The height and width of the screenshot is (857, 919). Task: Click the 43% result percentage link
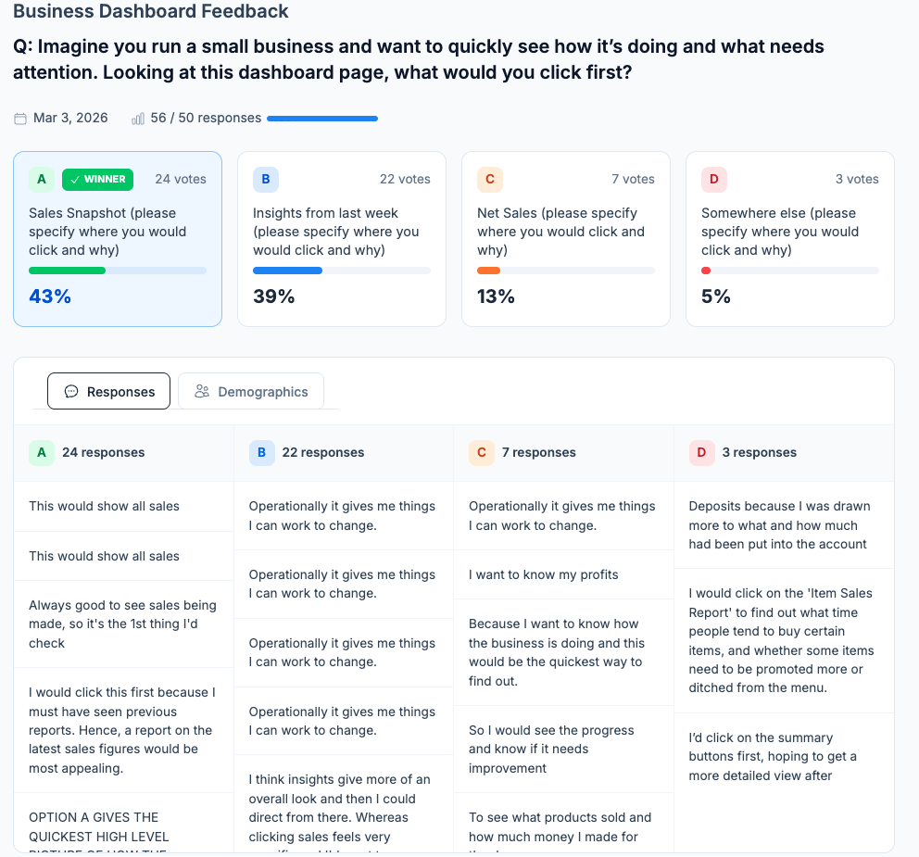(x=50, y=296)
